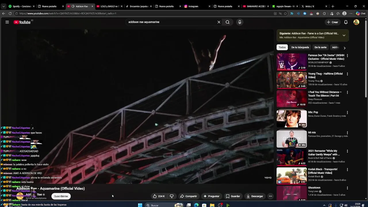Open Microsoft Store from taskbar

[204, 205]
